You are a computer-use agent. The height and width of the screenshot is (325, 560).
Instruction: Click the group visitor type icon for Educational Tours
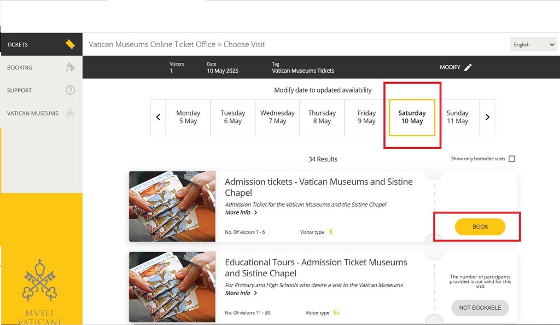coord(336,312)
